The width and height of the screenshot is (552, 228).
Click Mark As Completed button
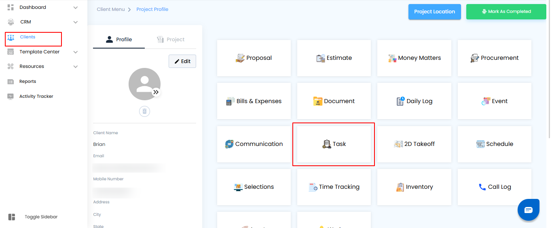pyautogui.click(x=506, y=12)
